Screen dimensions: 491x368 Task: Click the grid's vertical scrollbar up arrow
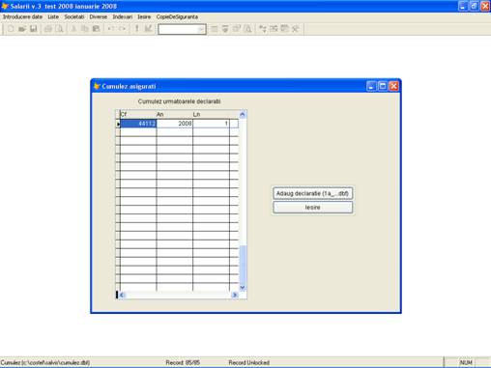point(243,114)
